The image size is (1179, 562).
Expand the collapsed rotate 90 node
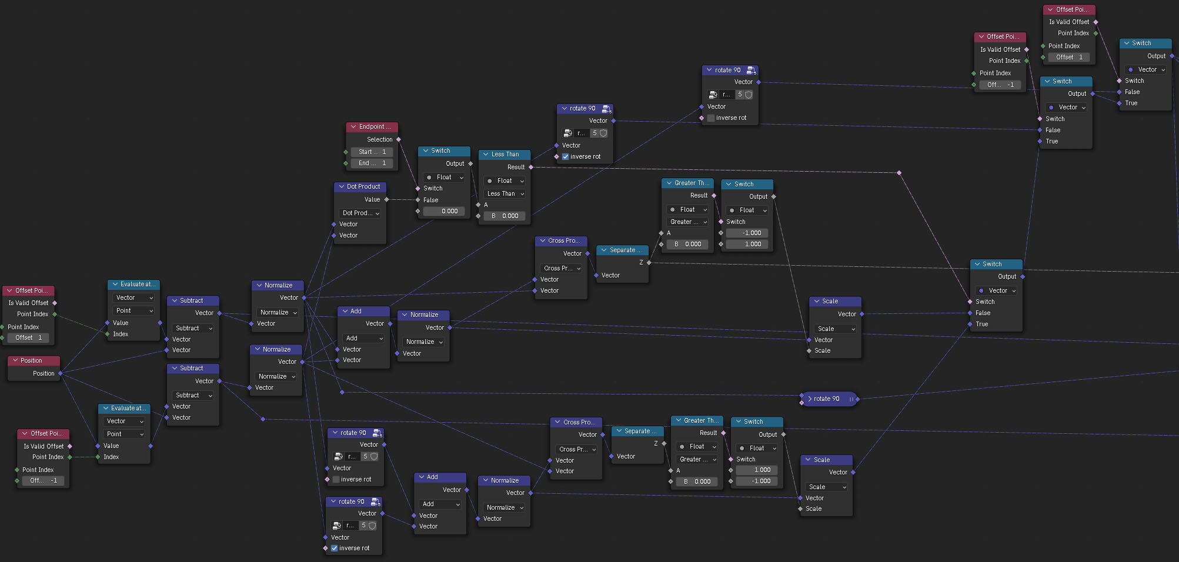[810, 399]
